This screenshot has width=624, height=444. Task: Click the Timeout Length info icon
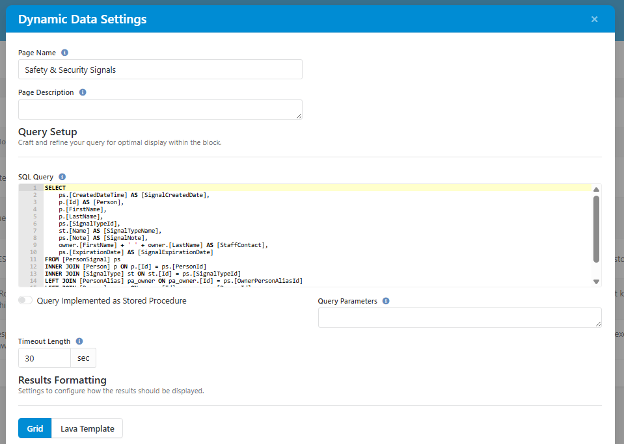[79, 341]
